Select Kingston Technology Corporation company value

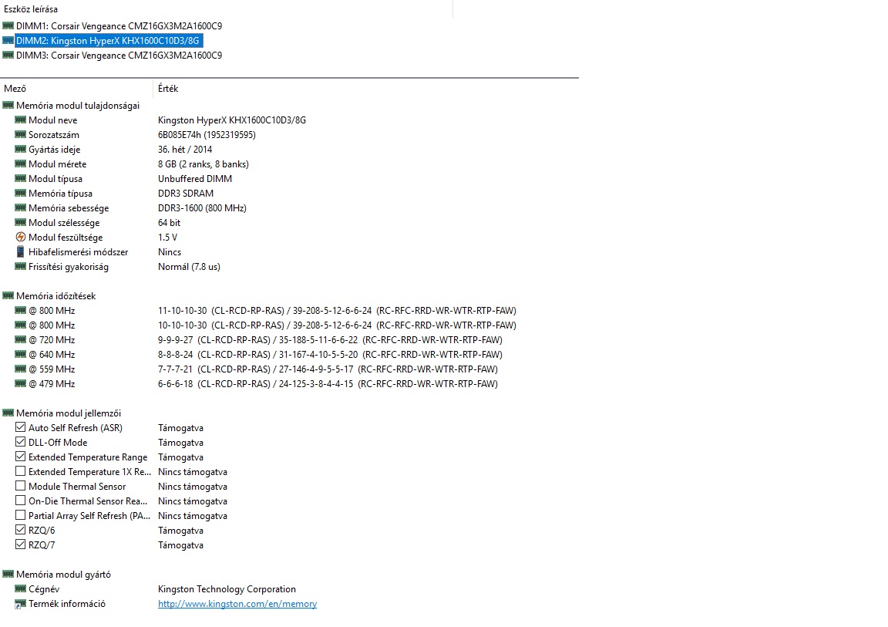tap(227, 589)
